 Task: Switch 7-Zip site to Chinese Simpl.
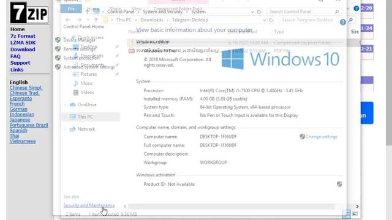coord(26,88)
